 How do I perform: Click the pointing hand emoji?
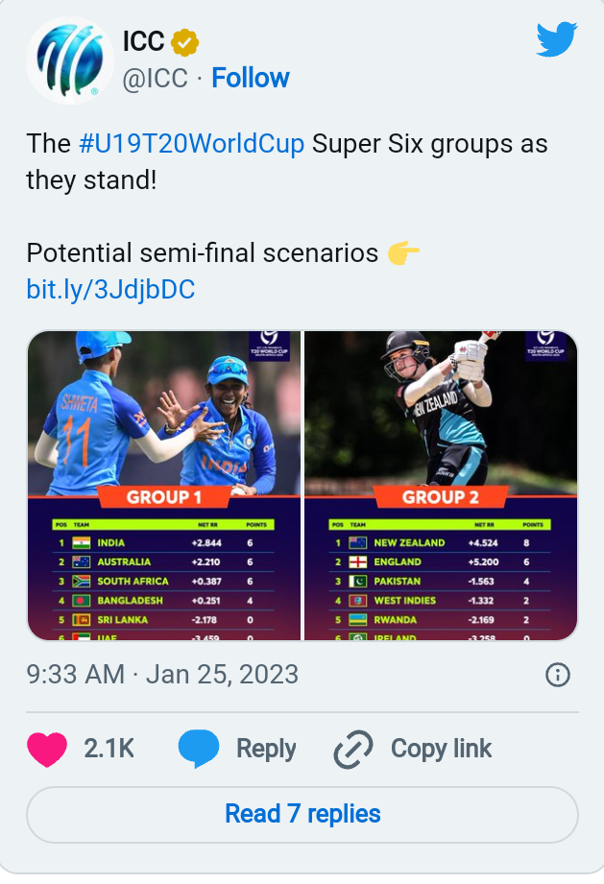click(x=403, y=253)
